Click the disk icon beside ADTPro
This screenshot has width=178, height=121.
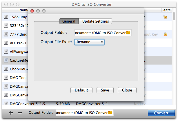pyautogui.click(x=6, y=43)
